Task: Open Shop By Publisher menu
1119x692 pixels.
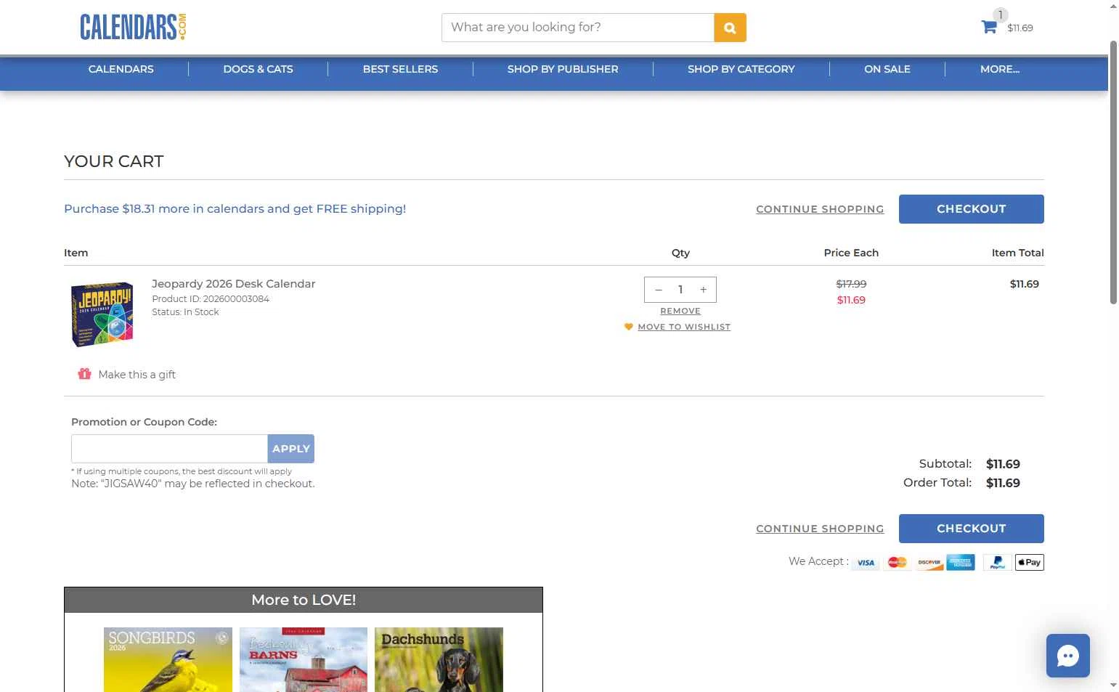Action: [563, 69]
